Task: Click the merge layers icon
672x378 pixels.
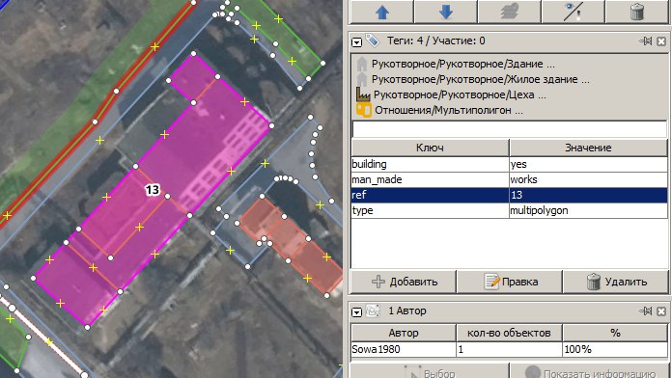Action: click(x=510, y=12)
